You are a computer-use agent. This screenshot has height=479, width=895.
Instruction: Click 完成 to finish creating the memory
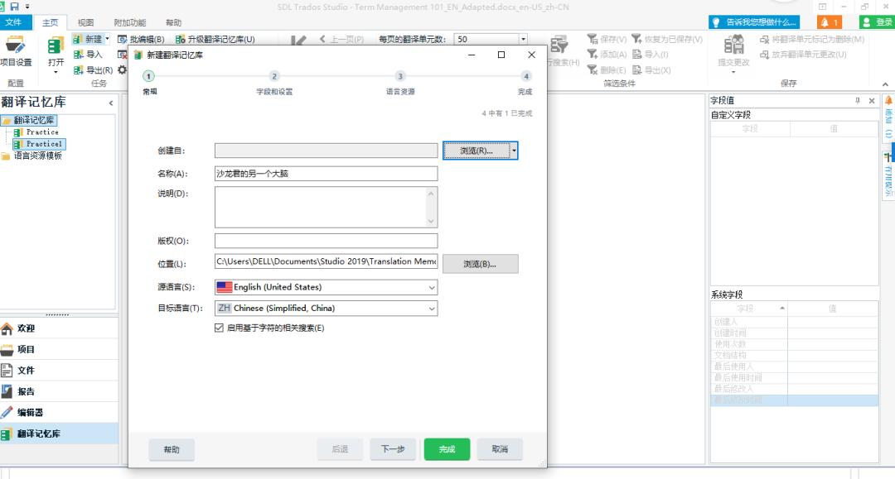(447, 450)
